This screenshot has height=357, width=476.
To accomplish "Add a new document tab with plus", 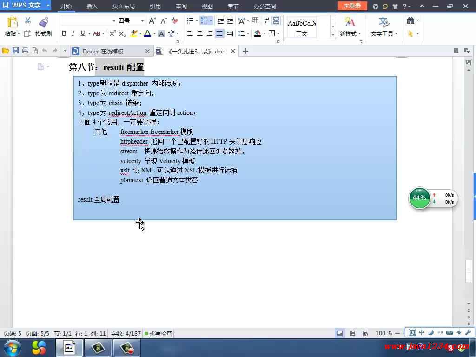I will tap(245, 51).
